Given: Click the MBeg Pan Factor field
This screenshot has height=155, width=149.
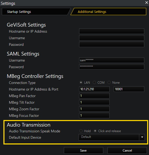Looking at the screenshot, I should [94, 96].
